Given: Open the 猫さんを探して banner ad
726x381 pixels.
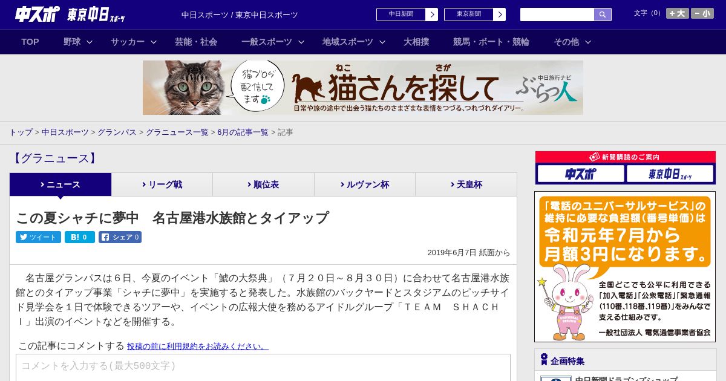Looking at the screenshot, I should tap(363, 88).
